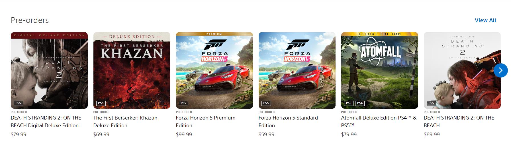Click the PS5 badge on Atomfall cover
Image resolution: width=511 pixels, height=153 pixels.
point(348,103)
